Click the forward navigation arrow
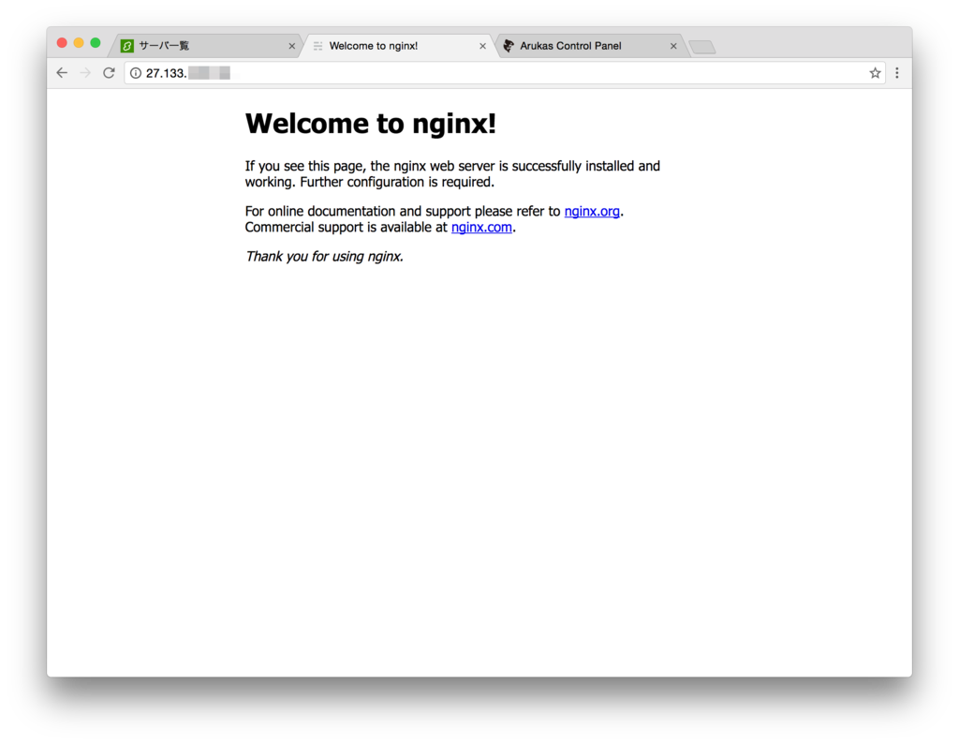 (x=85, y=73)
